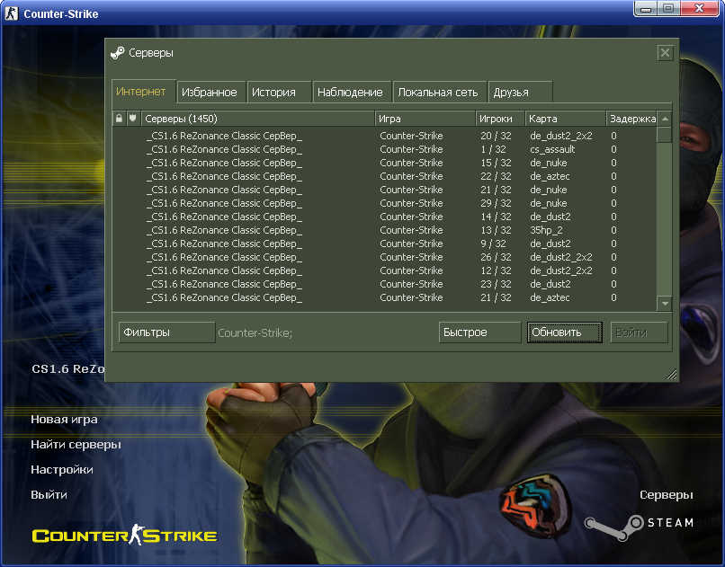Open the История tab
Screen dimensions: 725x567
[279, 93]
